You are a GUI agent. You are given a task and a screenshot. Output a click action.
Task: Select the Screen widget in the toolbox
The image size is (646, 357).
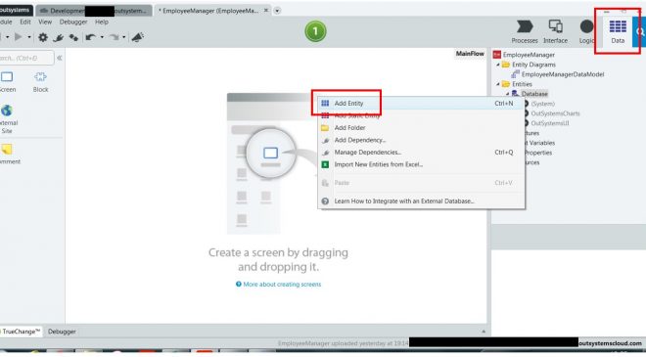pyautogui.click(x=7, y=82)
